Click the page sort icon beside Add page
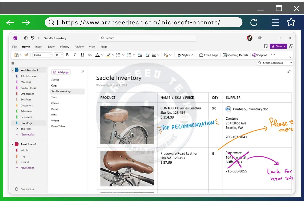Screen dimensions: 305x203 [82, 72]
